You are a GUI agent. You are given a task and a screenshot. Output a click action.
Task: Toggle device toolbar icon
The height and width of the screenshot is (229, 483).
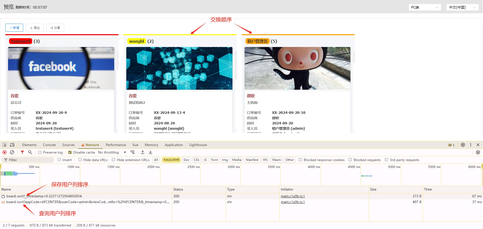tap(12, 145)
